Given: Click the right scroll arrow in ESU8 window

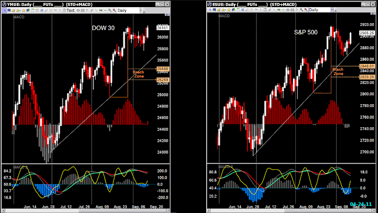Looking at the screenshot, I should click(373, 211).
